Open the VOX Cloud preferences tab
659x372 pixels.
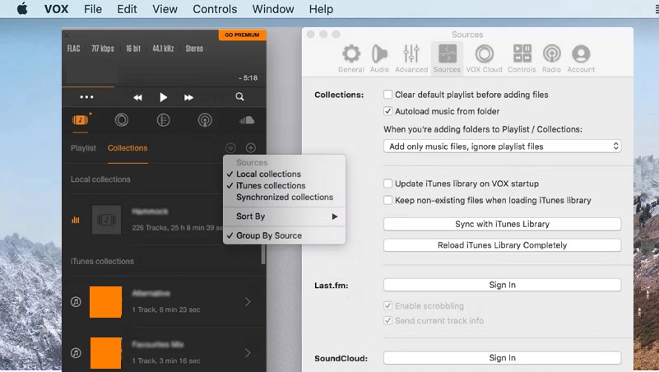(484, 59)
